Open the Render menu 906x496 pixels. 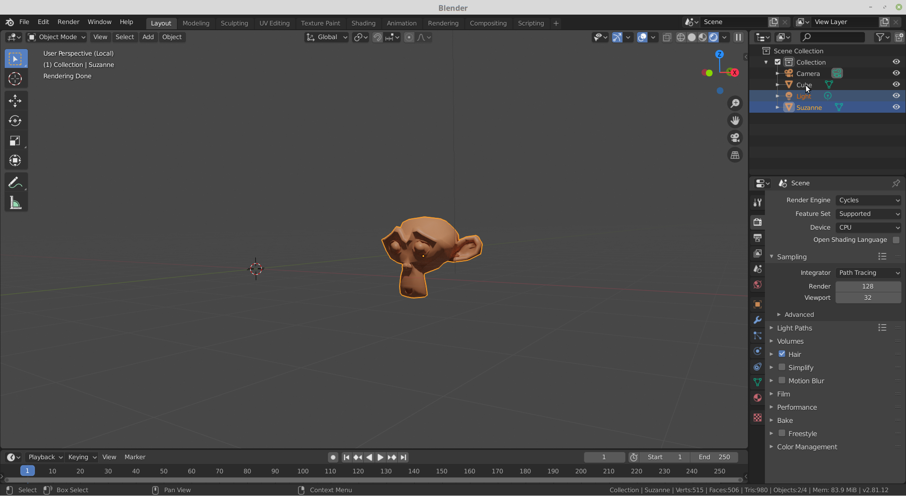68,22
